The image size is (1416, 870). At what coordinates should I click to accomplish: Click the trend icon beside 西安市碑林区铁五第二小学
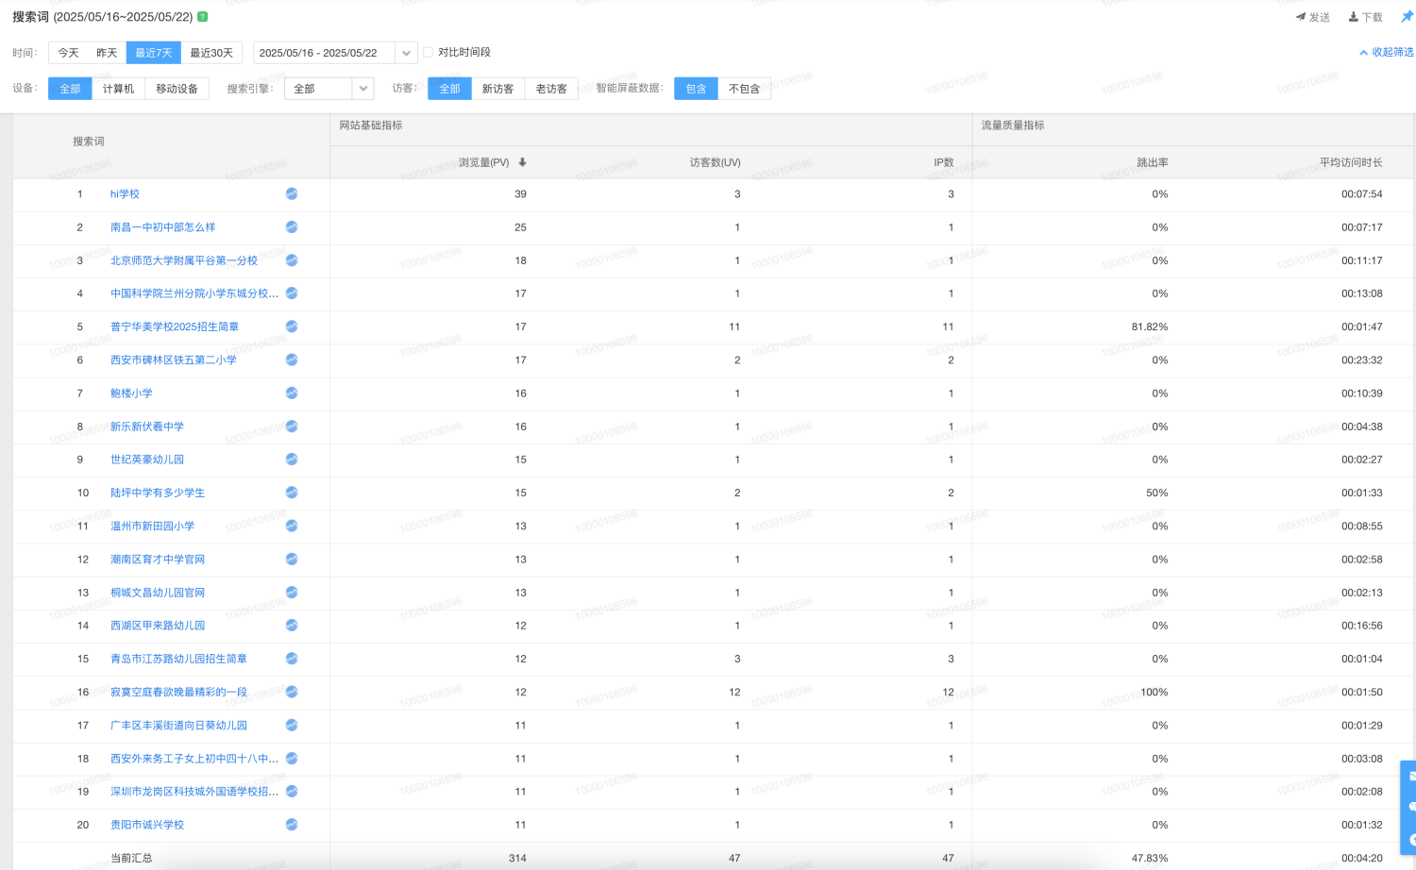point(292,360)
